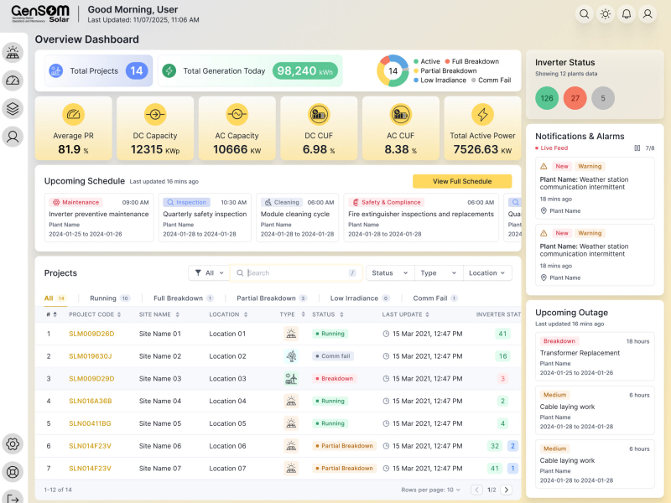Viewport: 671px width, 503px height.
Task: Sort by Location column header
Action: click(228, 314)
